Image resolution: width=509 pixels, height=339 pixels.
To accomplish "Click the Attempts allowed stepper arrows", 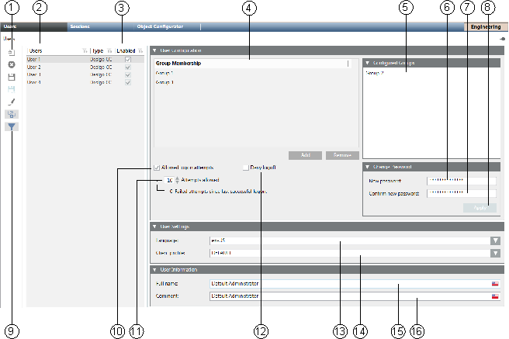I will (177, 180).
